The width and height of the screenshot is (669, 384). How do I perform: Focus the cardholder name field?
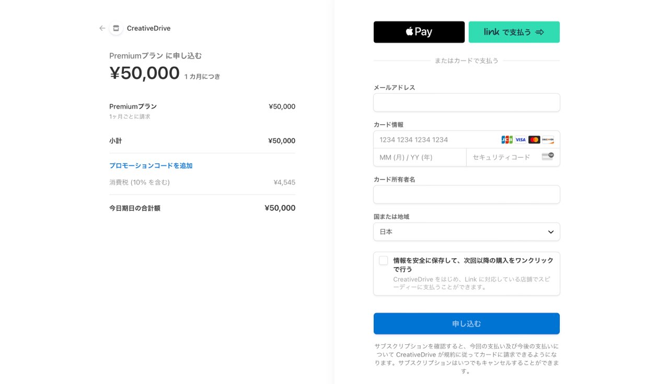point(466,195)
